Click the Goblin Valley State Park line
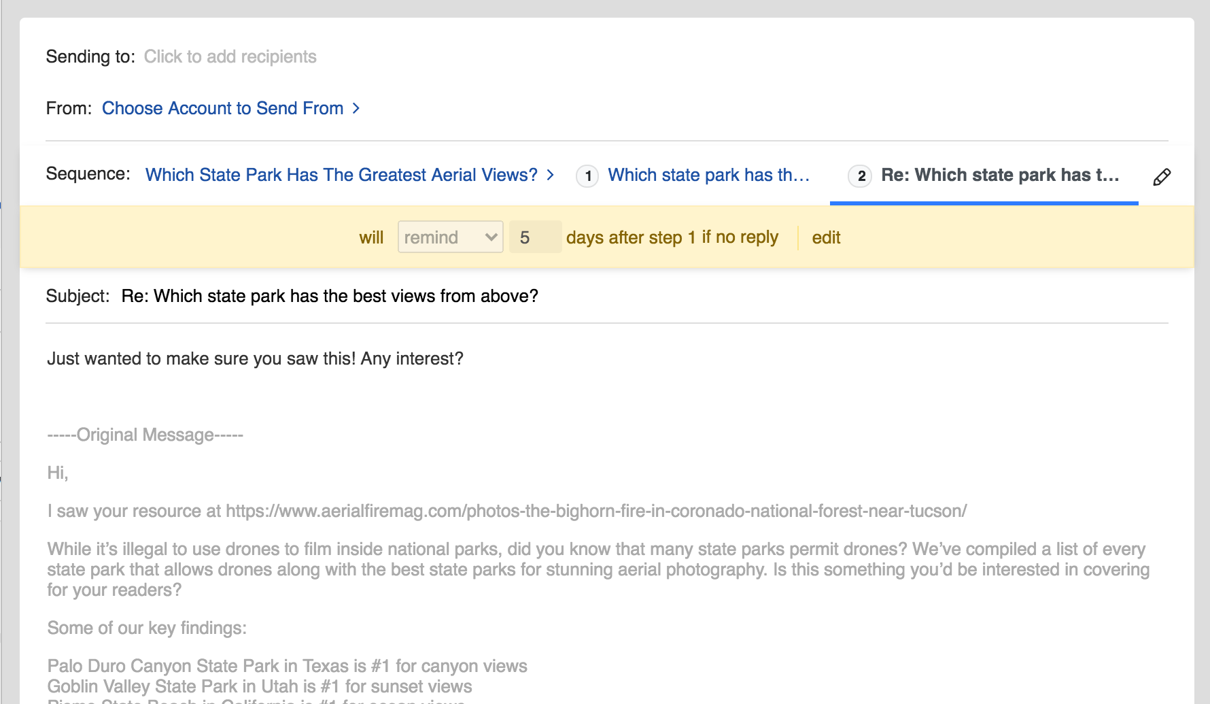Image resolution: width=1210 pixels, height=704 pixels. tap(259, 686)
